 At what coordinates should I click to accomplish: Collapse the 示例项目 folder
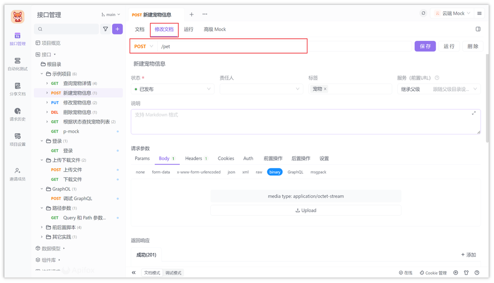pos(42,74)
